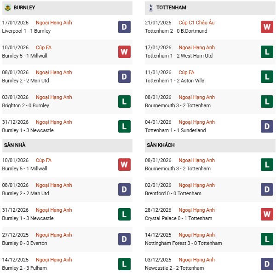Select the SÂN KHÁCH away section header
This screenshot has width=276, height=273.
pyautogui.click(x=161, y=145)
